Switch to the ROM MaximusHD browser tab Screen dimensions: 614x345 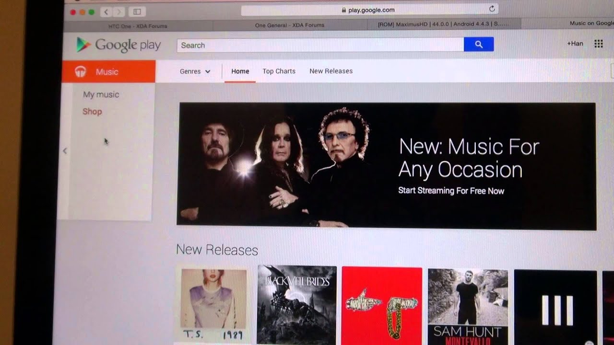[x=444, y=24]
